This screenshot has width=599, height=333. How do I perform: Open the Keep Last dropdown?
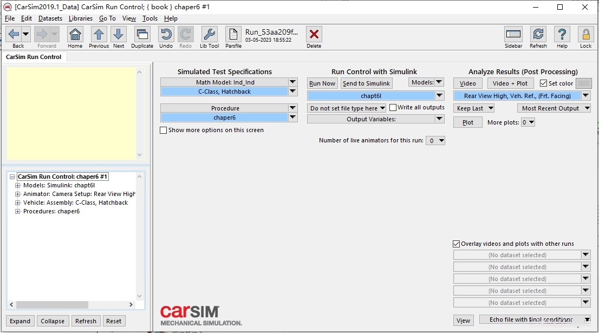click(x=474, y=108)
